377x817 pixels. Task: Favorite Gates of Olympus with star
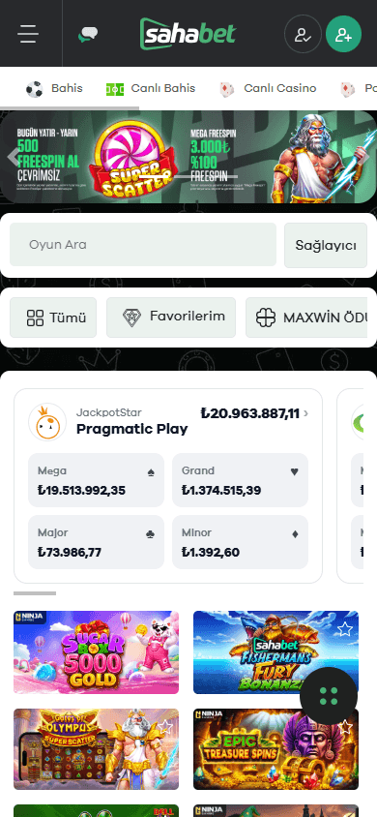coord(164,726)
